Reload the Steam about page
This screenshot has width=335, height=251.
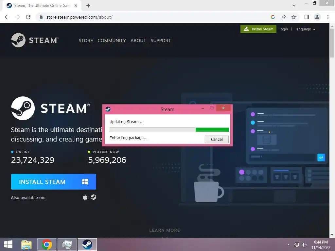point(28,17)
